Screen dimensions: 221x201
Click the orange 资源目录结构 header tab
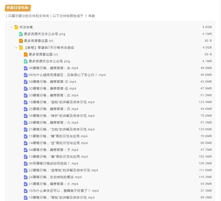(18, 8)
